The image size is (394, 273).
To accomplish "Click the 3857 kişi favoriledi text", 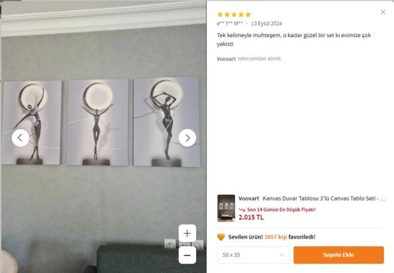I will (290, 237).
